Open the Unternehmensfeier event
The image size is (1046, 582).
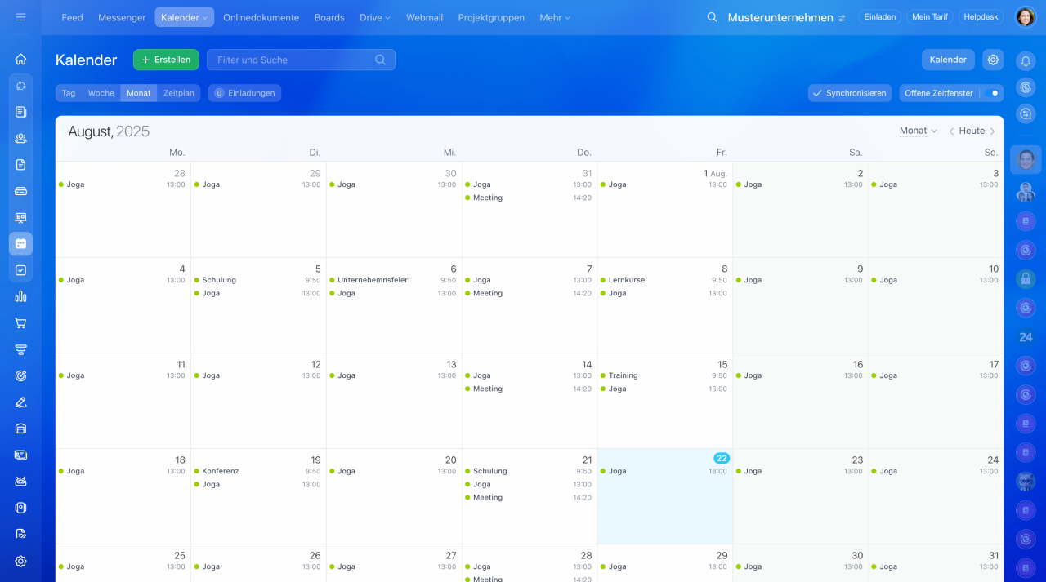click(394, 280)
